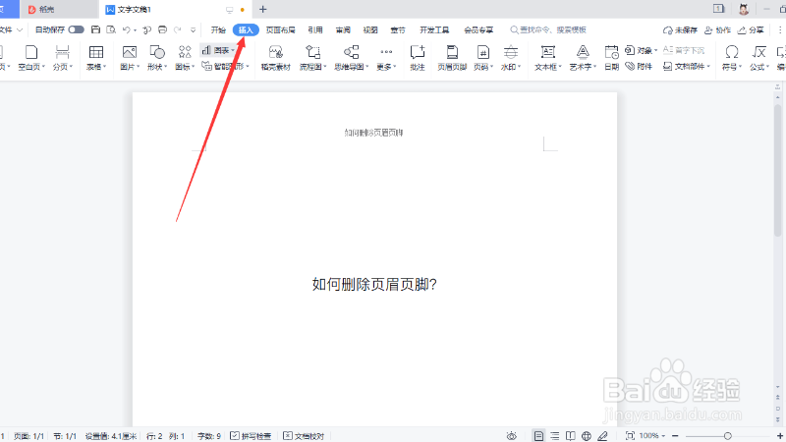Open the 开发工具 tab
Viewport: 786px width, 442px height.
[x=434, y=30]
